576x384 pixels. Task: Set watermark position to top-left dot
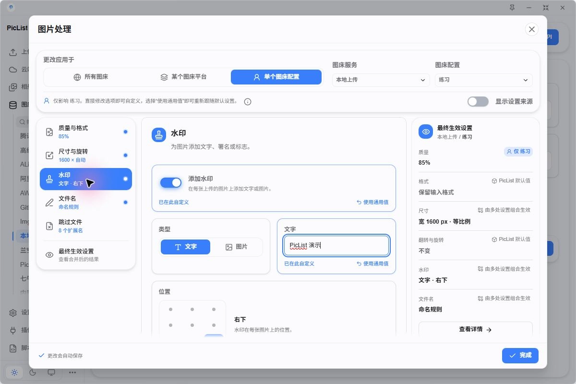point(170,309)
